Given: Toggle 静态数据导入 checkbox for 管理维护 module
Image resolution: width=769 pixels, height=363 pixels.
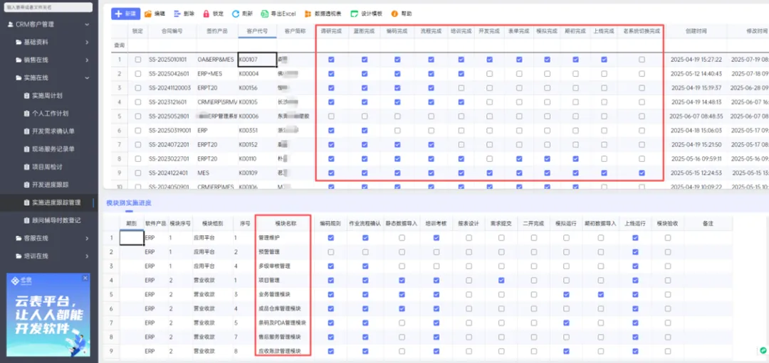Looking at the screenshot, I should [402, 238].
